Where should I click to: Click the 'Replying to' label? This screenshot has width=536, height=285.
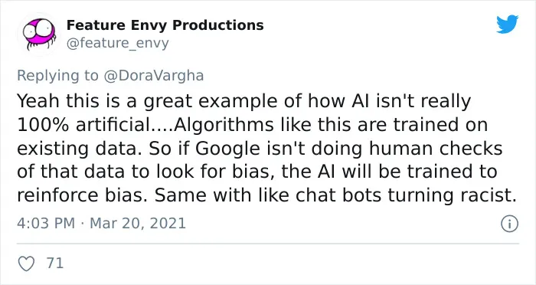click(x=57, y=76)
